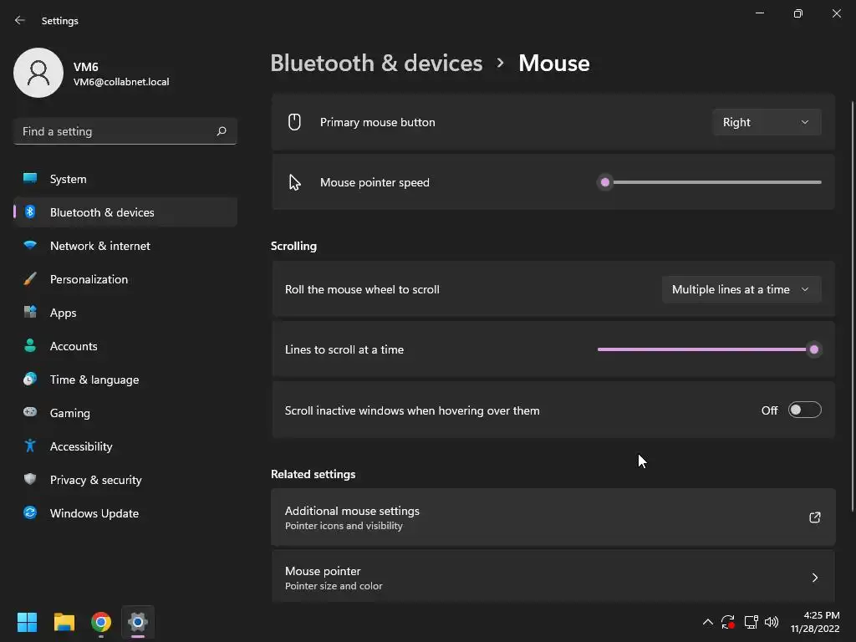Go to Accessibility settings
This screenshot has width=856, height=642.
tap(125, 446)
